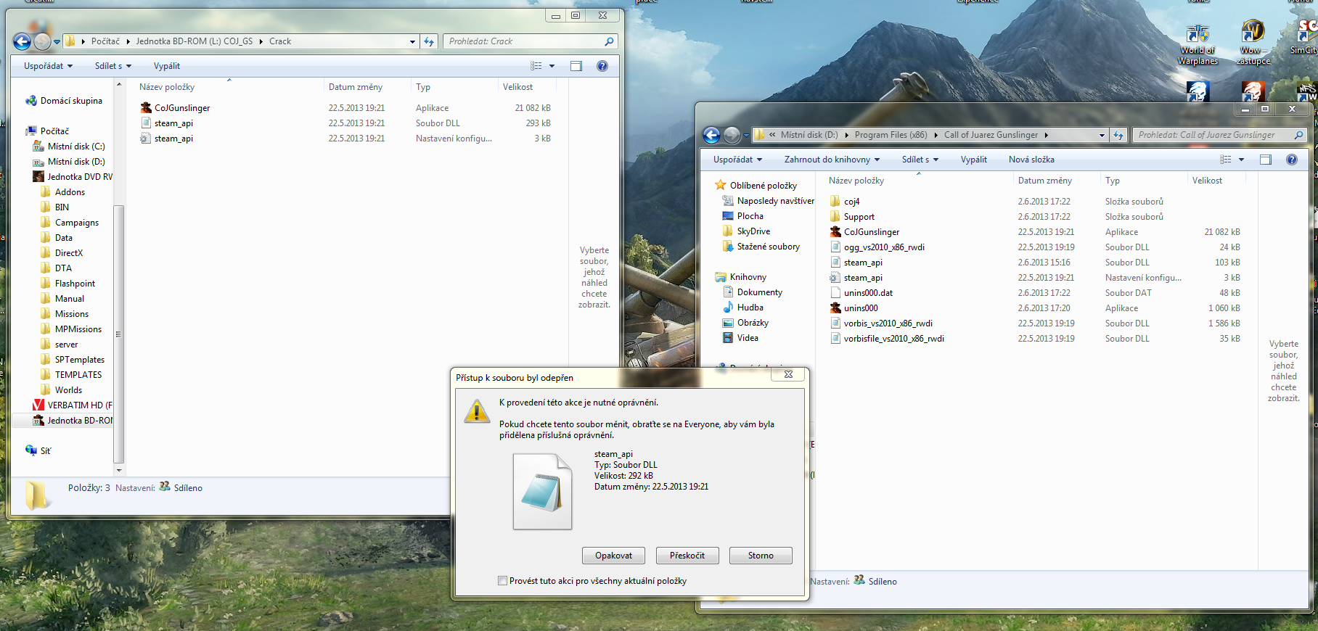Close the access denied dialog
The image size is (1318, 631).
(x=788, y=374)
